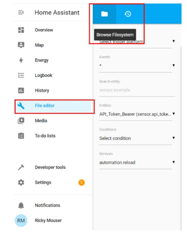Open the Select condition dropdown
Image resolution: width=187 pixels, height=238 pixels.
pyautogui.click(x=137, y=138)
